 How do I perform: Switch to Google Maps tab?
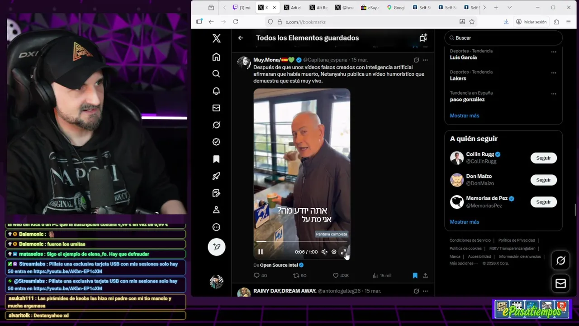pyautogui.click(x=396, y=8)
